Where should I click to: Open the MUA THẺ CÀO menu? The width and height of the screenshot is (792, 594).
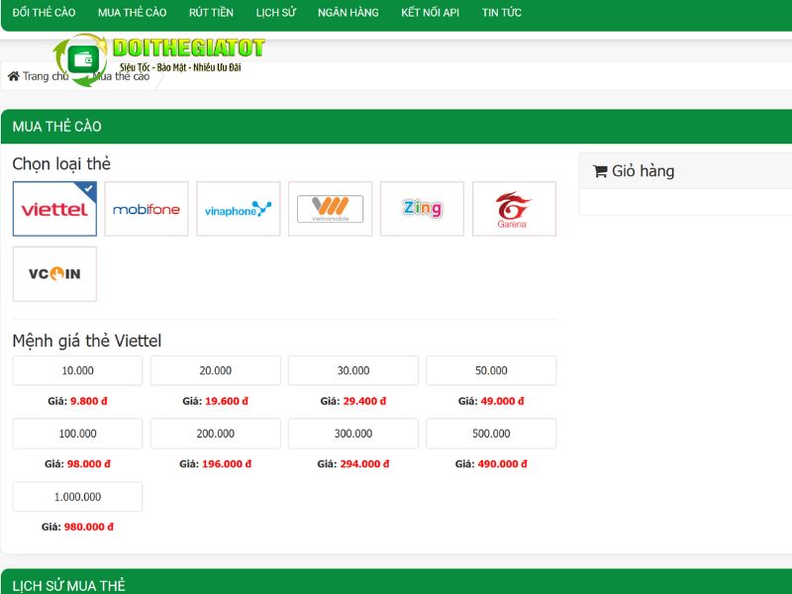click(133, 13)
